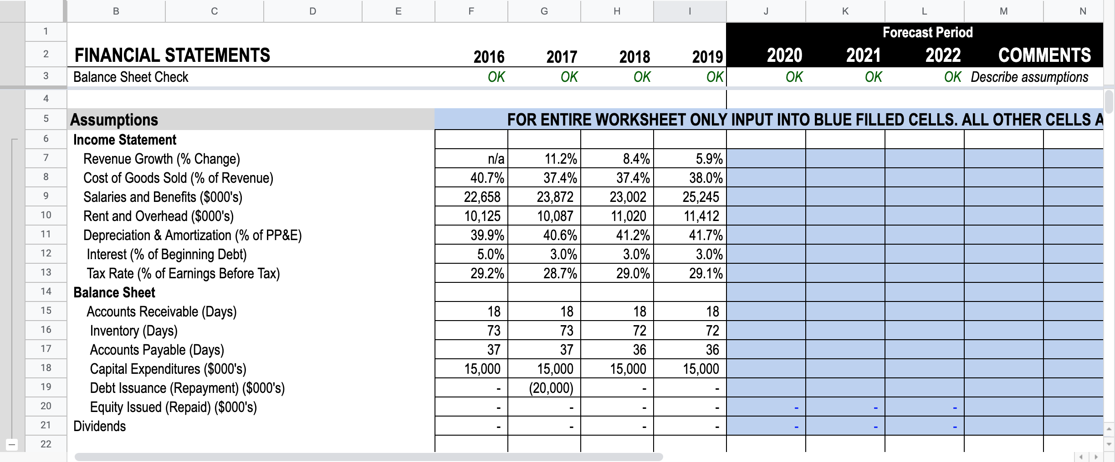Click the scroll right arrow
The image size is (1115, 462).
[x=1097, y=457]
